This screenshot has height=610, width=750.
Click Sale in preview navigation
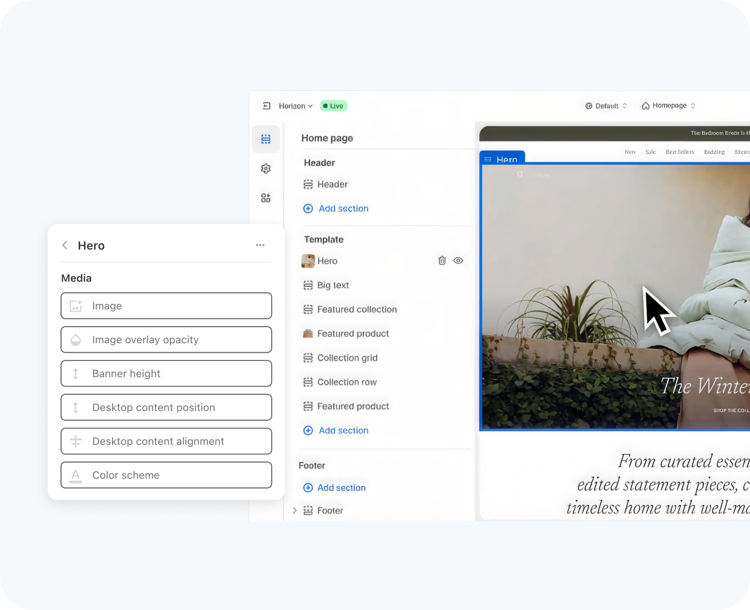point(651,152)
